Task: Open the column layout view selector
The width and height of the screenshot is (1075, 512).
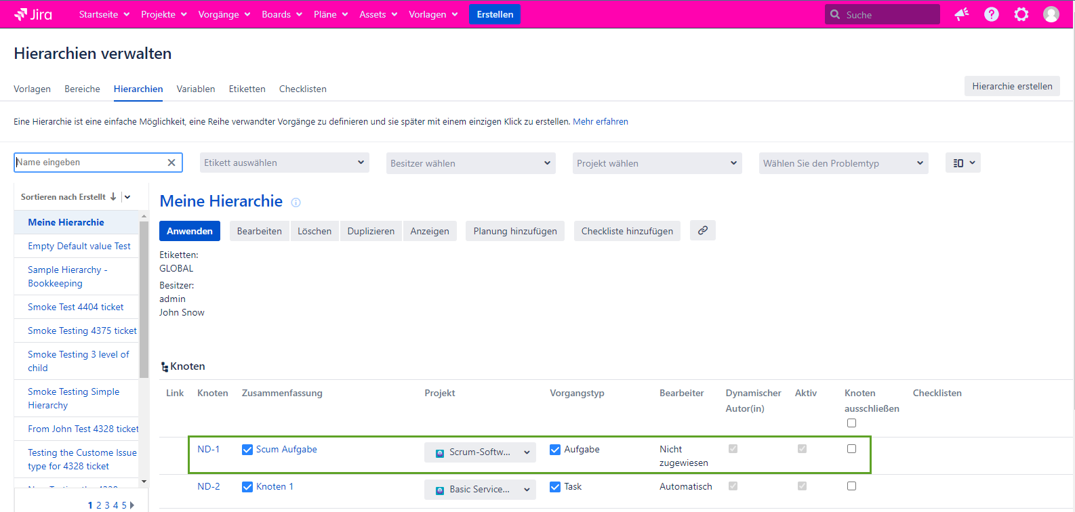Action: point(962,163)
